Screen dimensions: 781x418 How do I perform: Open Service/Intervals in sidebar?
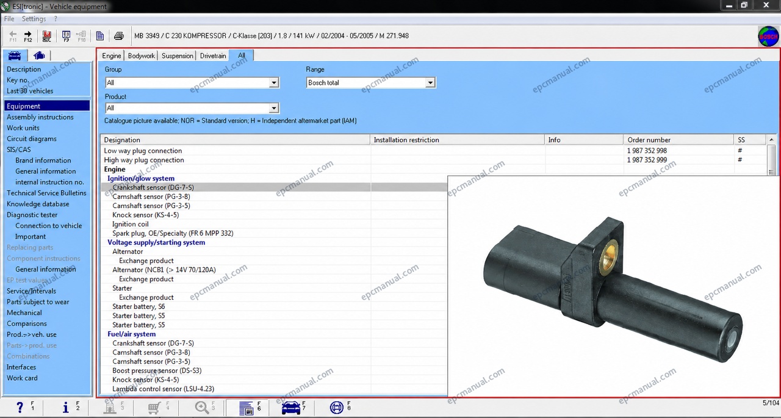click(x=31, y=291)
